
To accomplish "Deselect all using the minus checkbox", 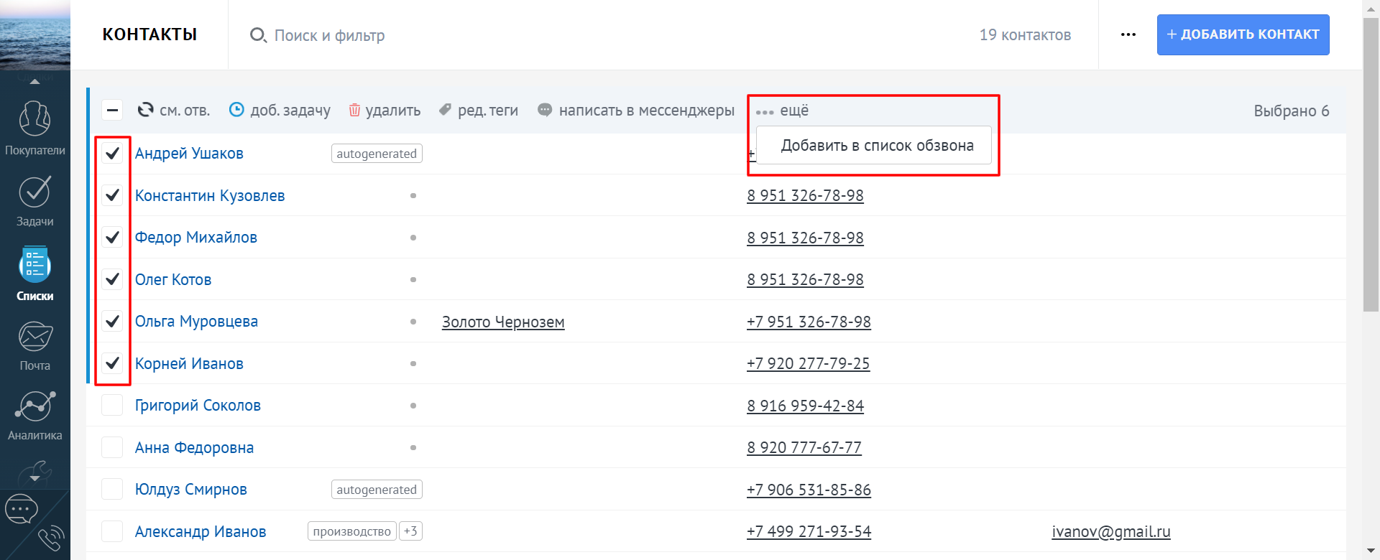I will [x=112, y=111].
